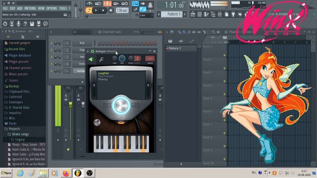317x178 pixels.
Task: Click the previous preset arrow in Autogun
Action: (94, 85)
